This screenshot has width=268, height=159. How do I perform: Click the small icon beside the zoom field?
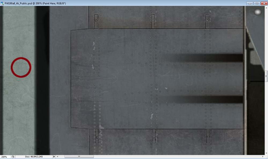[13, 157]
